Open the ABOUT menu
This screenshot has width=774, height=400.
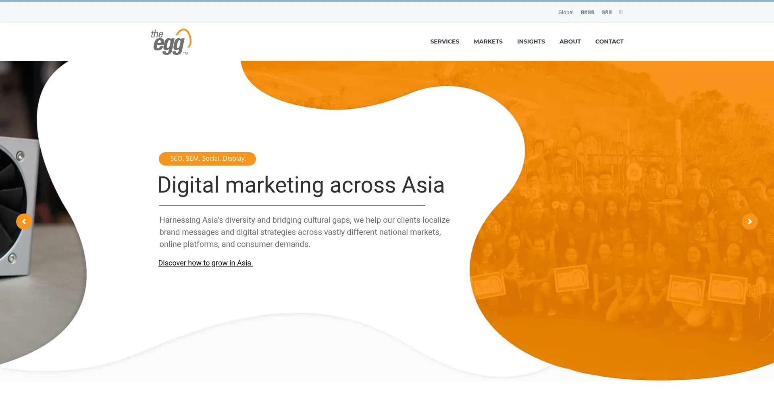[x=570, y=41]
